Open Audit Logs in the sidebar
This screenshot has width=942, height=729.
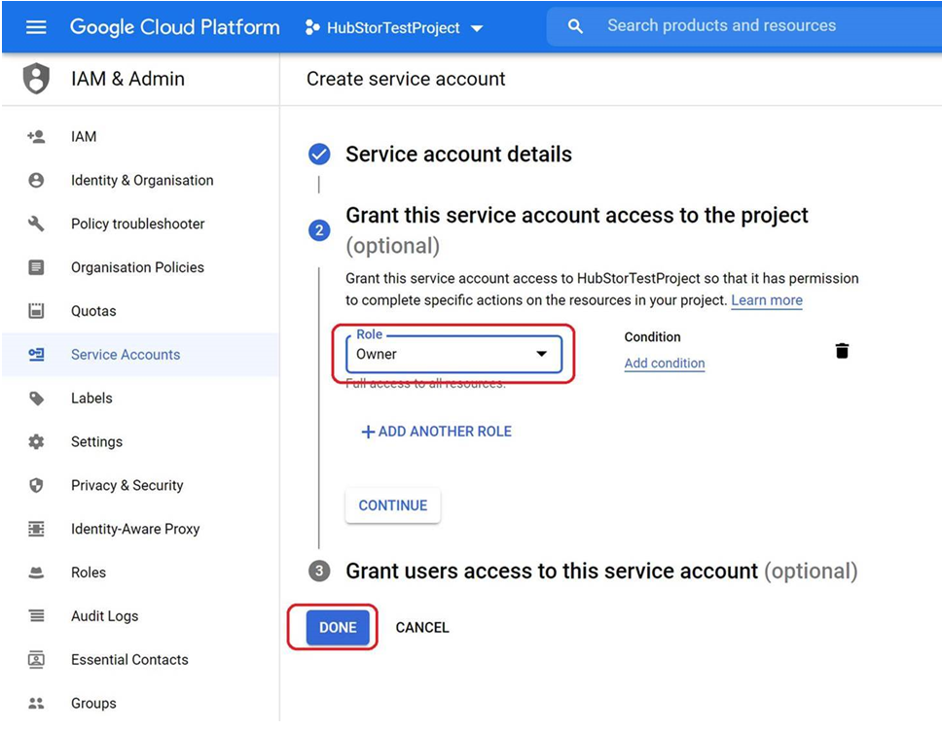pyautogui.click(x=140, y=615)
